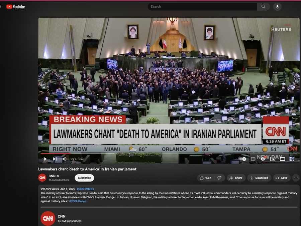
Task: Toggle closed captions with the CC button
Action: coord(253,159)
